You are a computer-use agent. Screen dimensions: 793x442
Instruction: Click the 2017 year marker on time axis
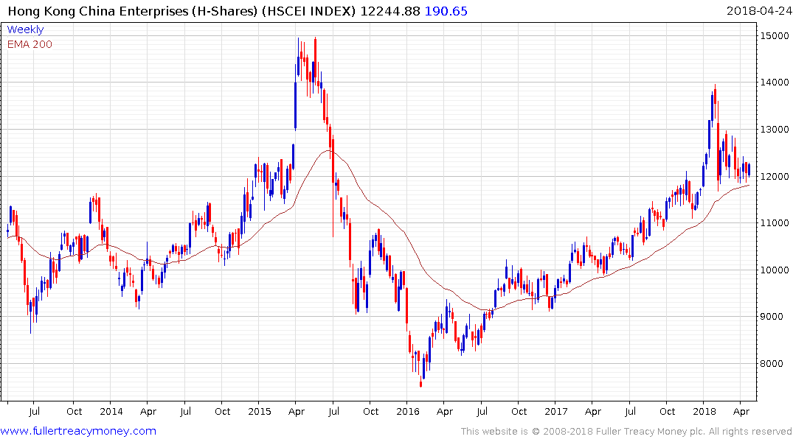[556, 412]
